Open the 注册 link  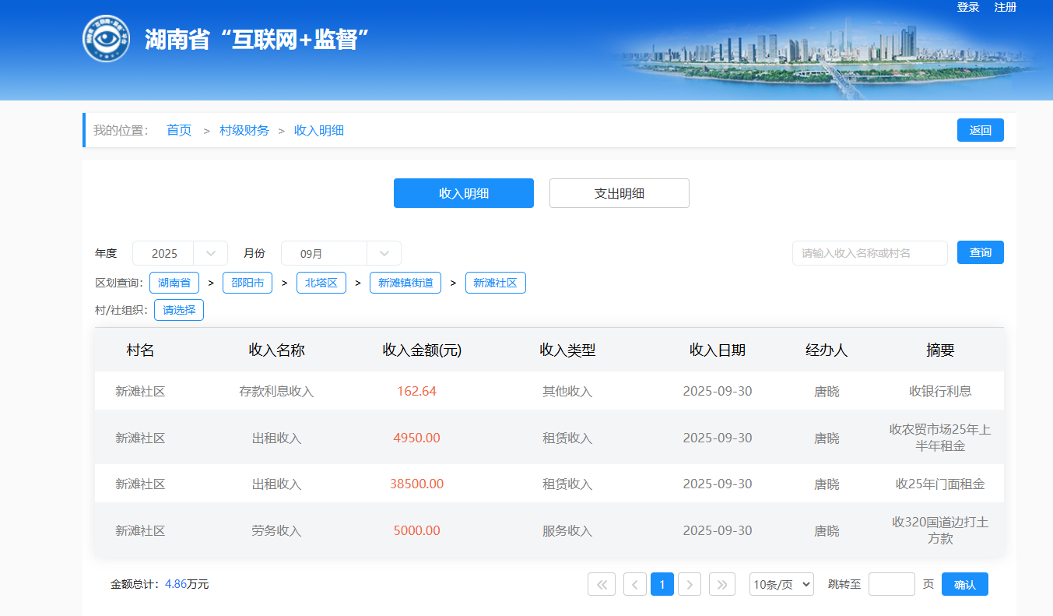click(x=1006, y=7)
